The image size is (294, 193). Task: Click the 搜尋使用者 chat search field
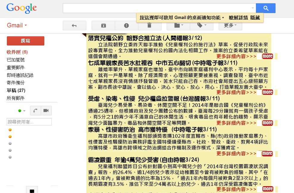tap(29, 122)
